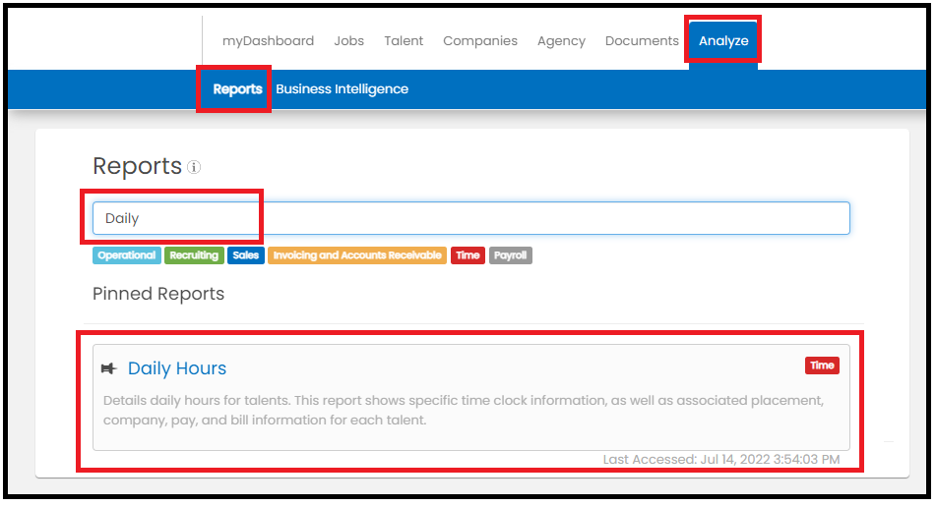This screenshot has width=936, height=506.
Task: Select the Documents tab
Action: tap(642, 41)
